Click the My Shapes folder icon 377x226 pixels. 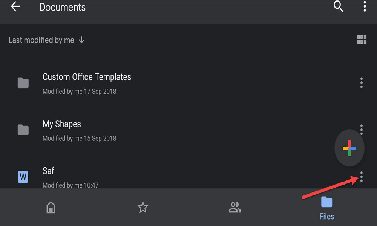(23, 130)
